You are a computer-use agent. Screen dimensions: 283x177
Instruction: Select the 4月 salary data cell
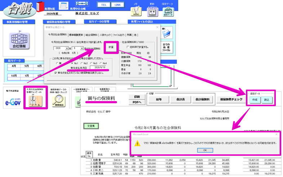(14, 66)
